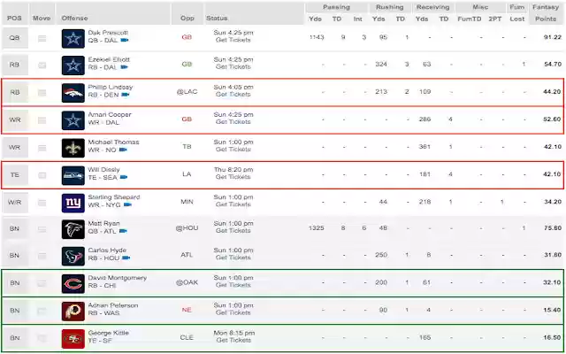566x354 pixels.
Task: Click Get Tickets under Thu 8:20 pm
Action: (233, 177)
